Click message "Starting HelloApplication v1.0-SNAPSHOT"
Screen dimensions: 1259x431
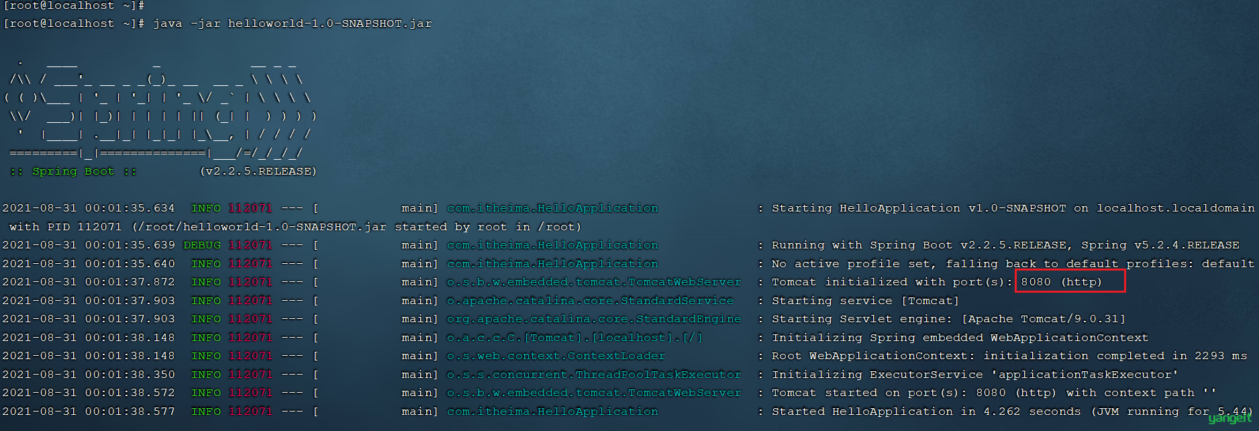pyautogui.click(x=919, y=208)
